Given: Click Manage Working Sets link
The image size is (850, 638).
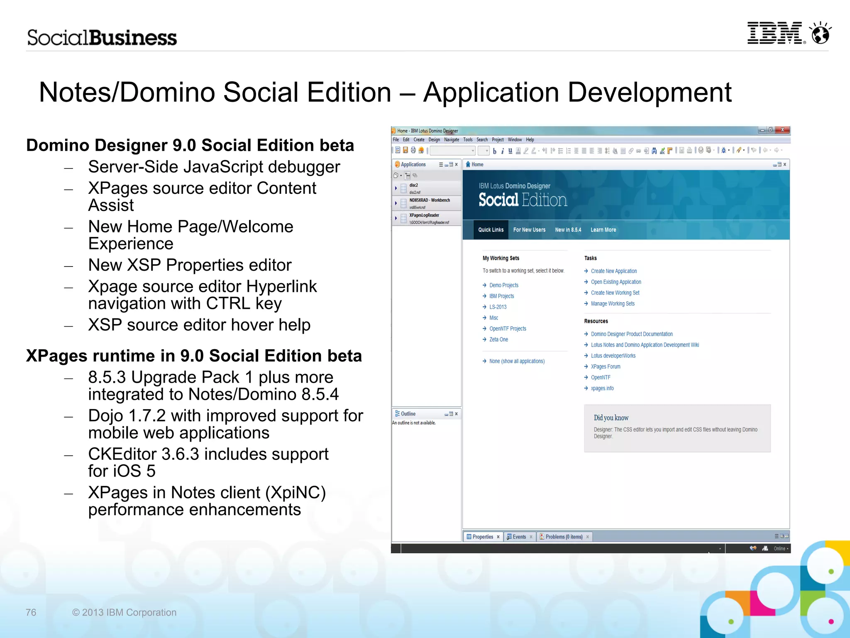Looking at the screenshot, I should click(x=613, y=303).
